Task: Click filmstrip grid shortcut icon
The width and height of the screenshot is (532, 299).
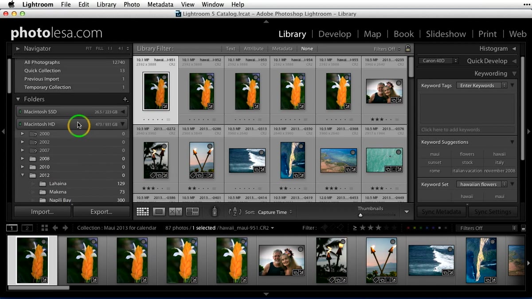Action: click(44, 228)
